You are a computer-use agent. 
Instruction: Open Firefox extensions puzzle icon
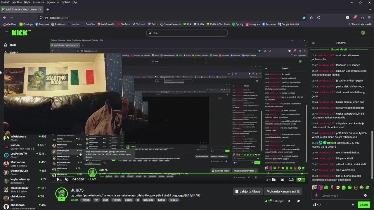[362, 17]
